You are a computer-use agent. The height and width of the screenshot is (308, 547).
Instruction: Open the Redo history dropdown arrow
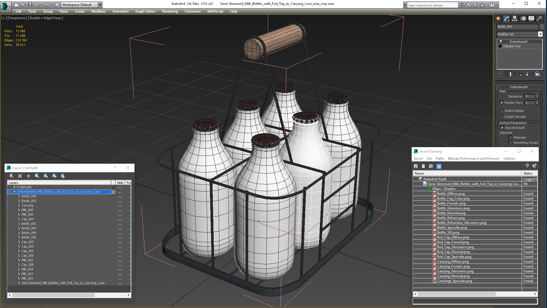point(52,5)
